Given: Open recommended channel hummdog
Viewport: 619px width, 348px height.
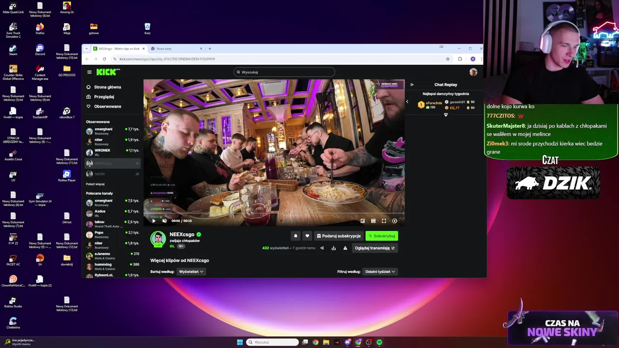Looking at the screenshot, I should tap(112, 266).
